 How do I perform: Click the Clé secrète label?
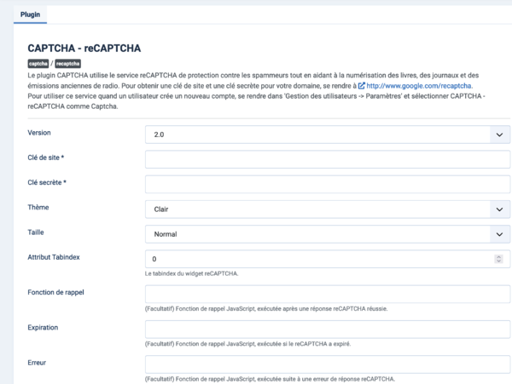click(x=47, y=182)
